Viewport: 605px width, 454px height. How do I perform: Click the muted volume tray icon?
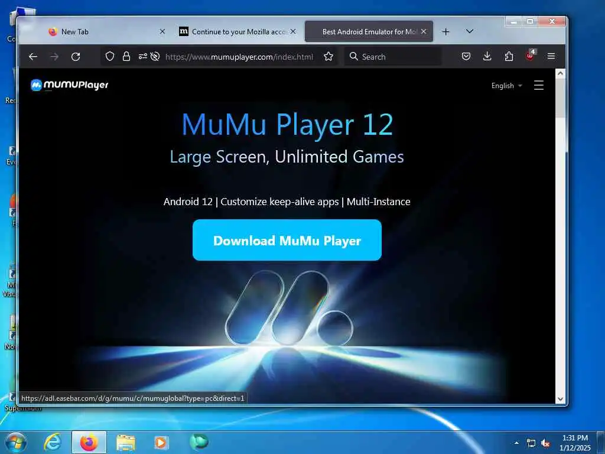point(545,443)
